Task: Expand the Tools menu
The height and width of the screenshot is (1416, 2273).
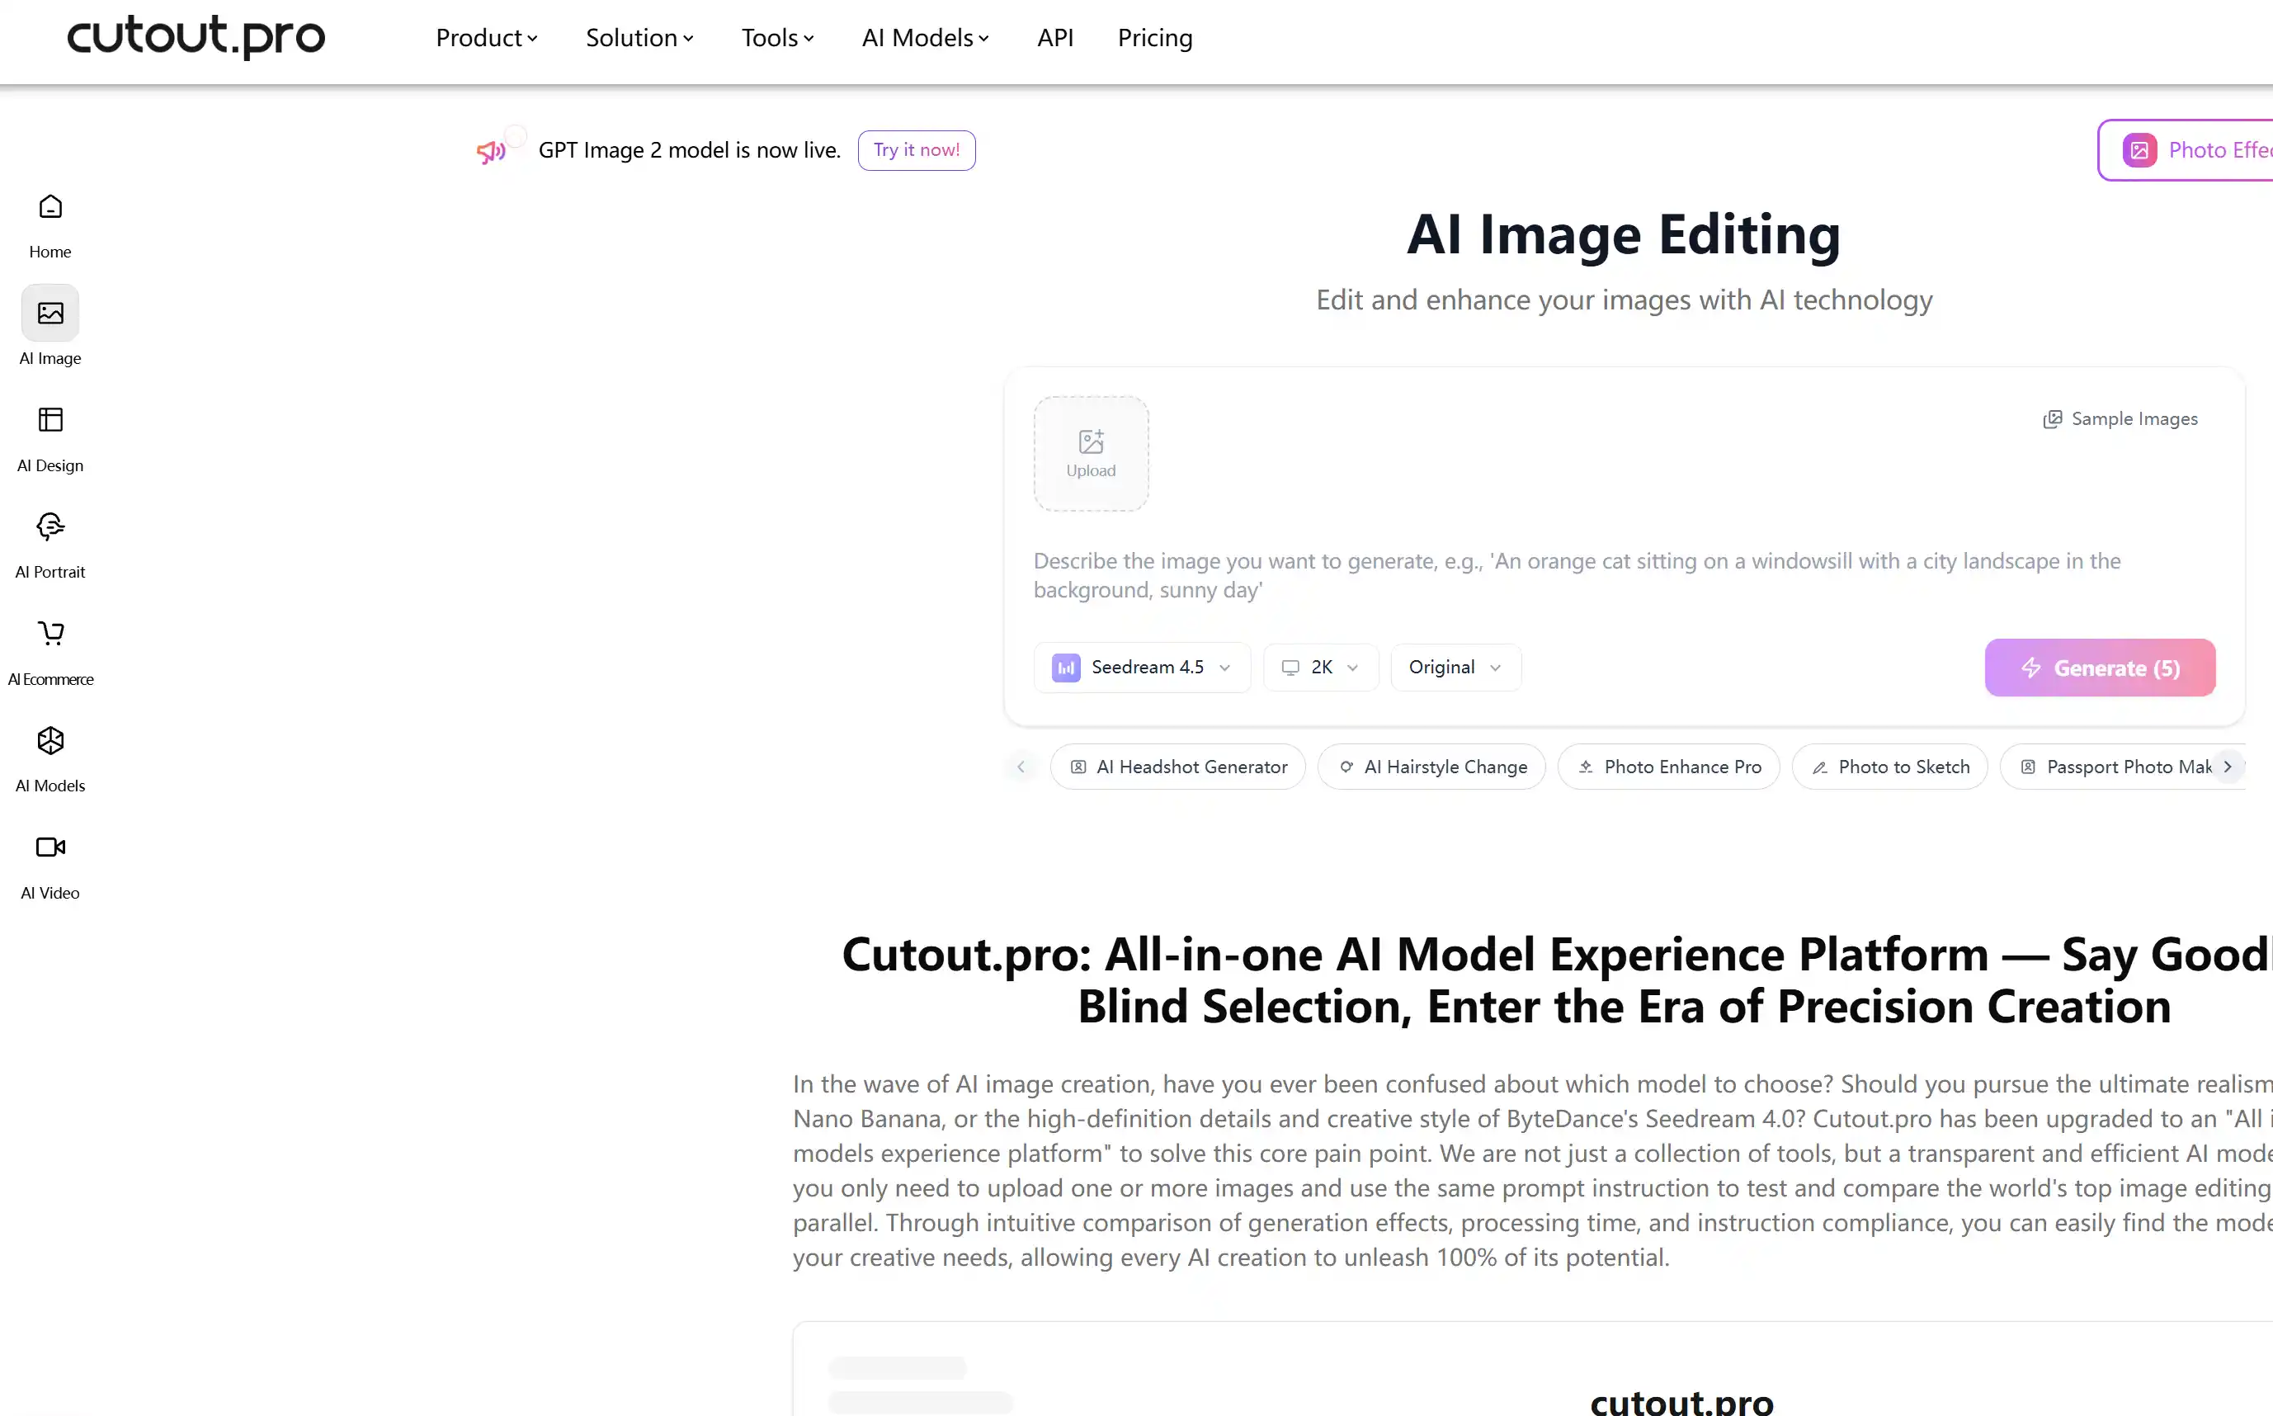Action: coord(777,37)
